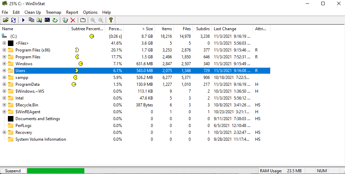Select the Recovery folder row label
The height and width of the screenshot is (174, 345).
point(23,132)
